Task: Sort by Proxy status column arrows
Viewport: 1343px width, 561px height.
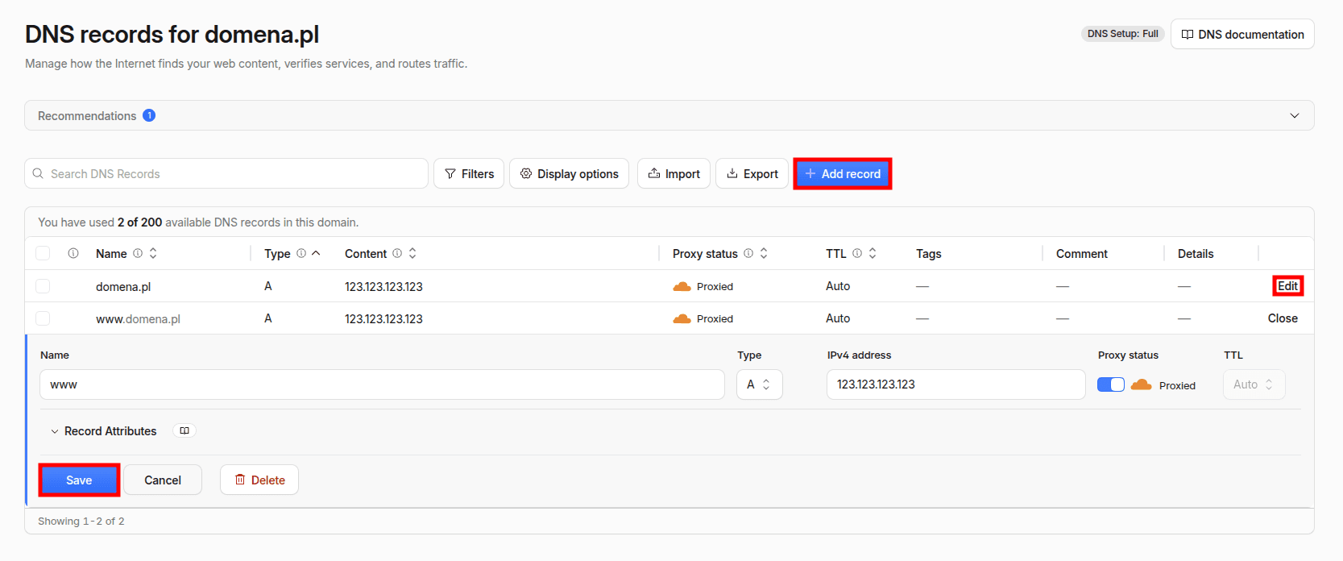Action: coord(764,253)
